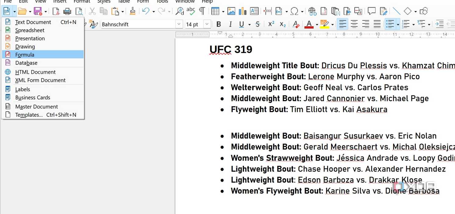Insert a text box
The width and height of the screenshot is (455, 214).
point(254,12)
